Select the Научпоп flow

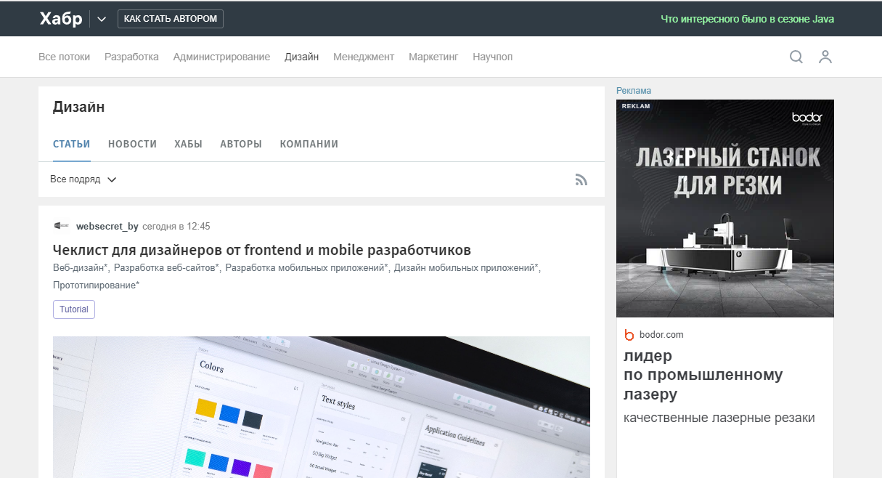click(x=492, y=57)
